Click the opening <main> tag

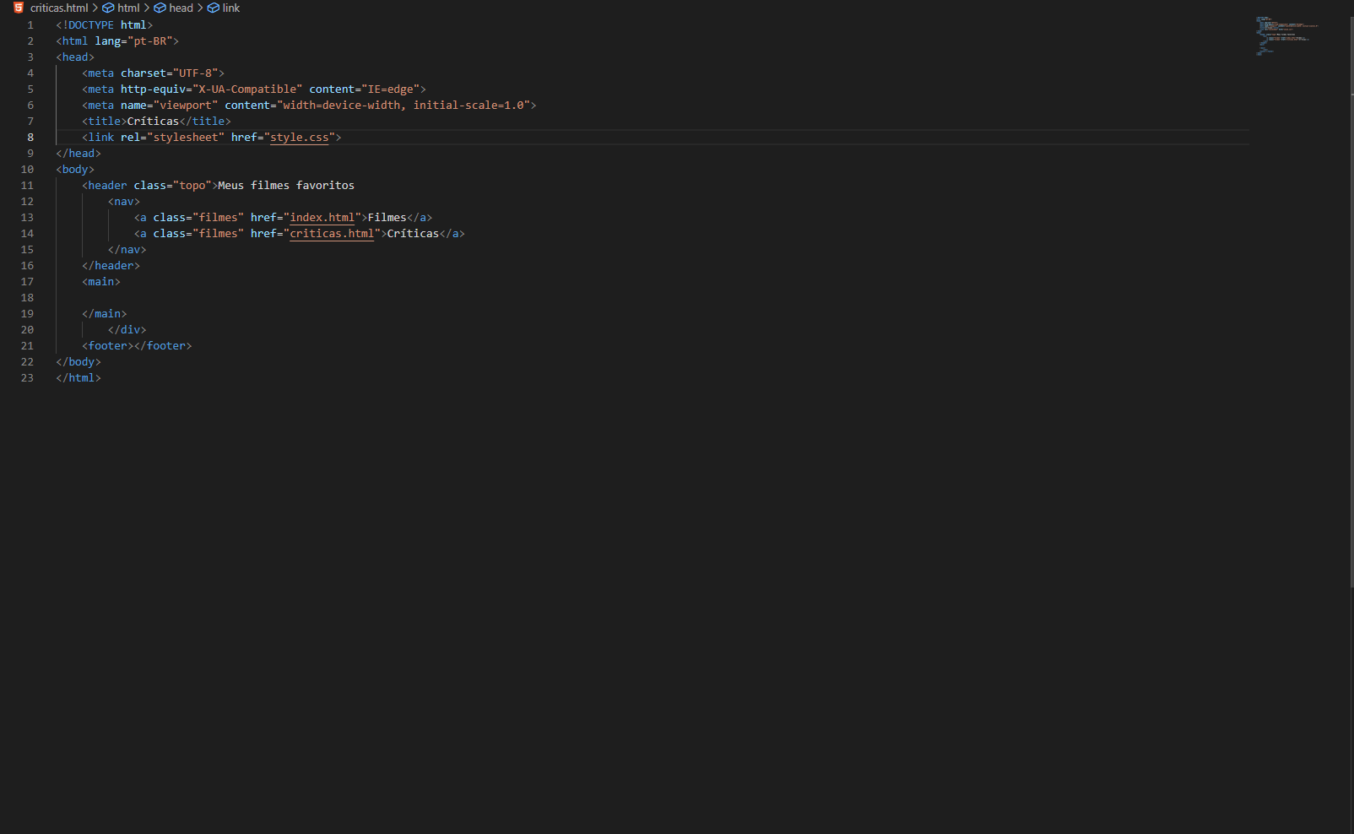click(x=101, y=281)
